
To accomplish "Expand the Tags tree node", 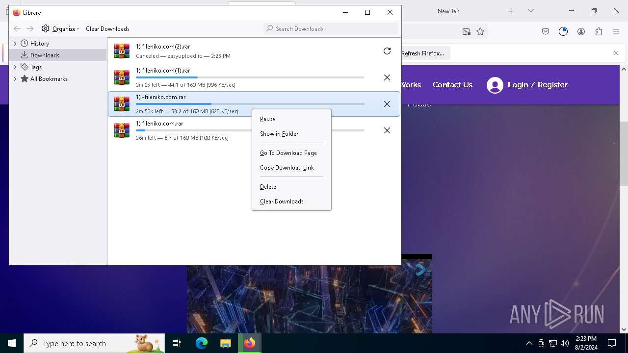I will click(x=15, y=67).
